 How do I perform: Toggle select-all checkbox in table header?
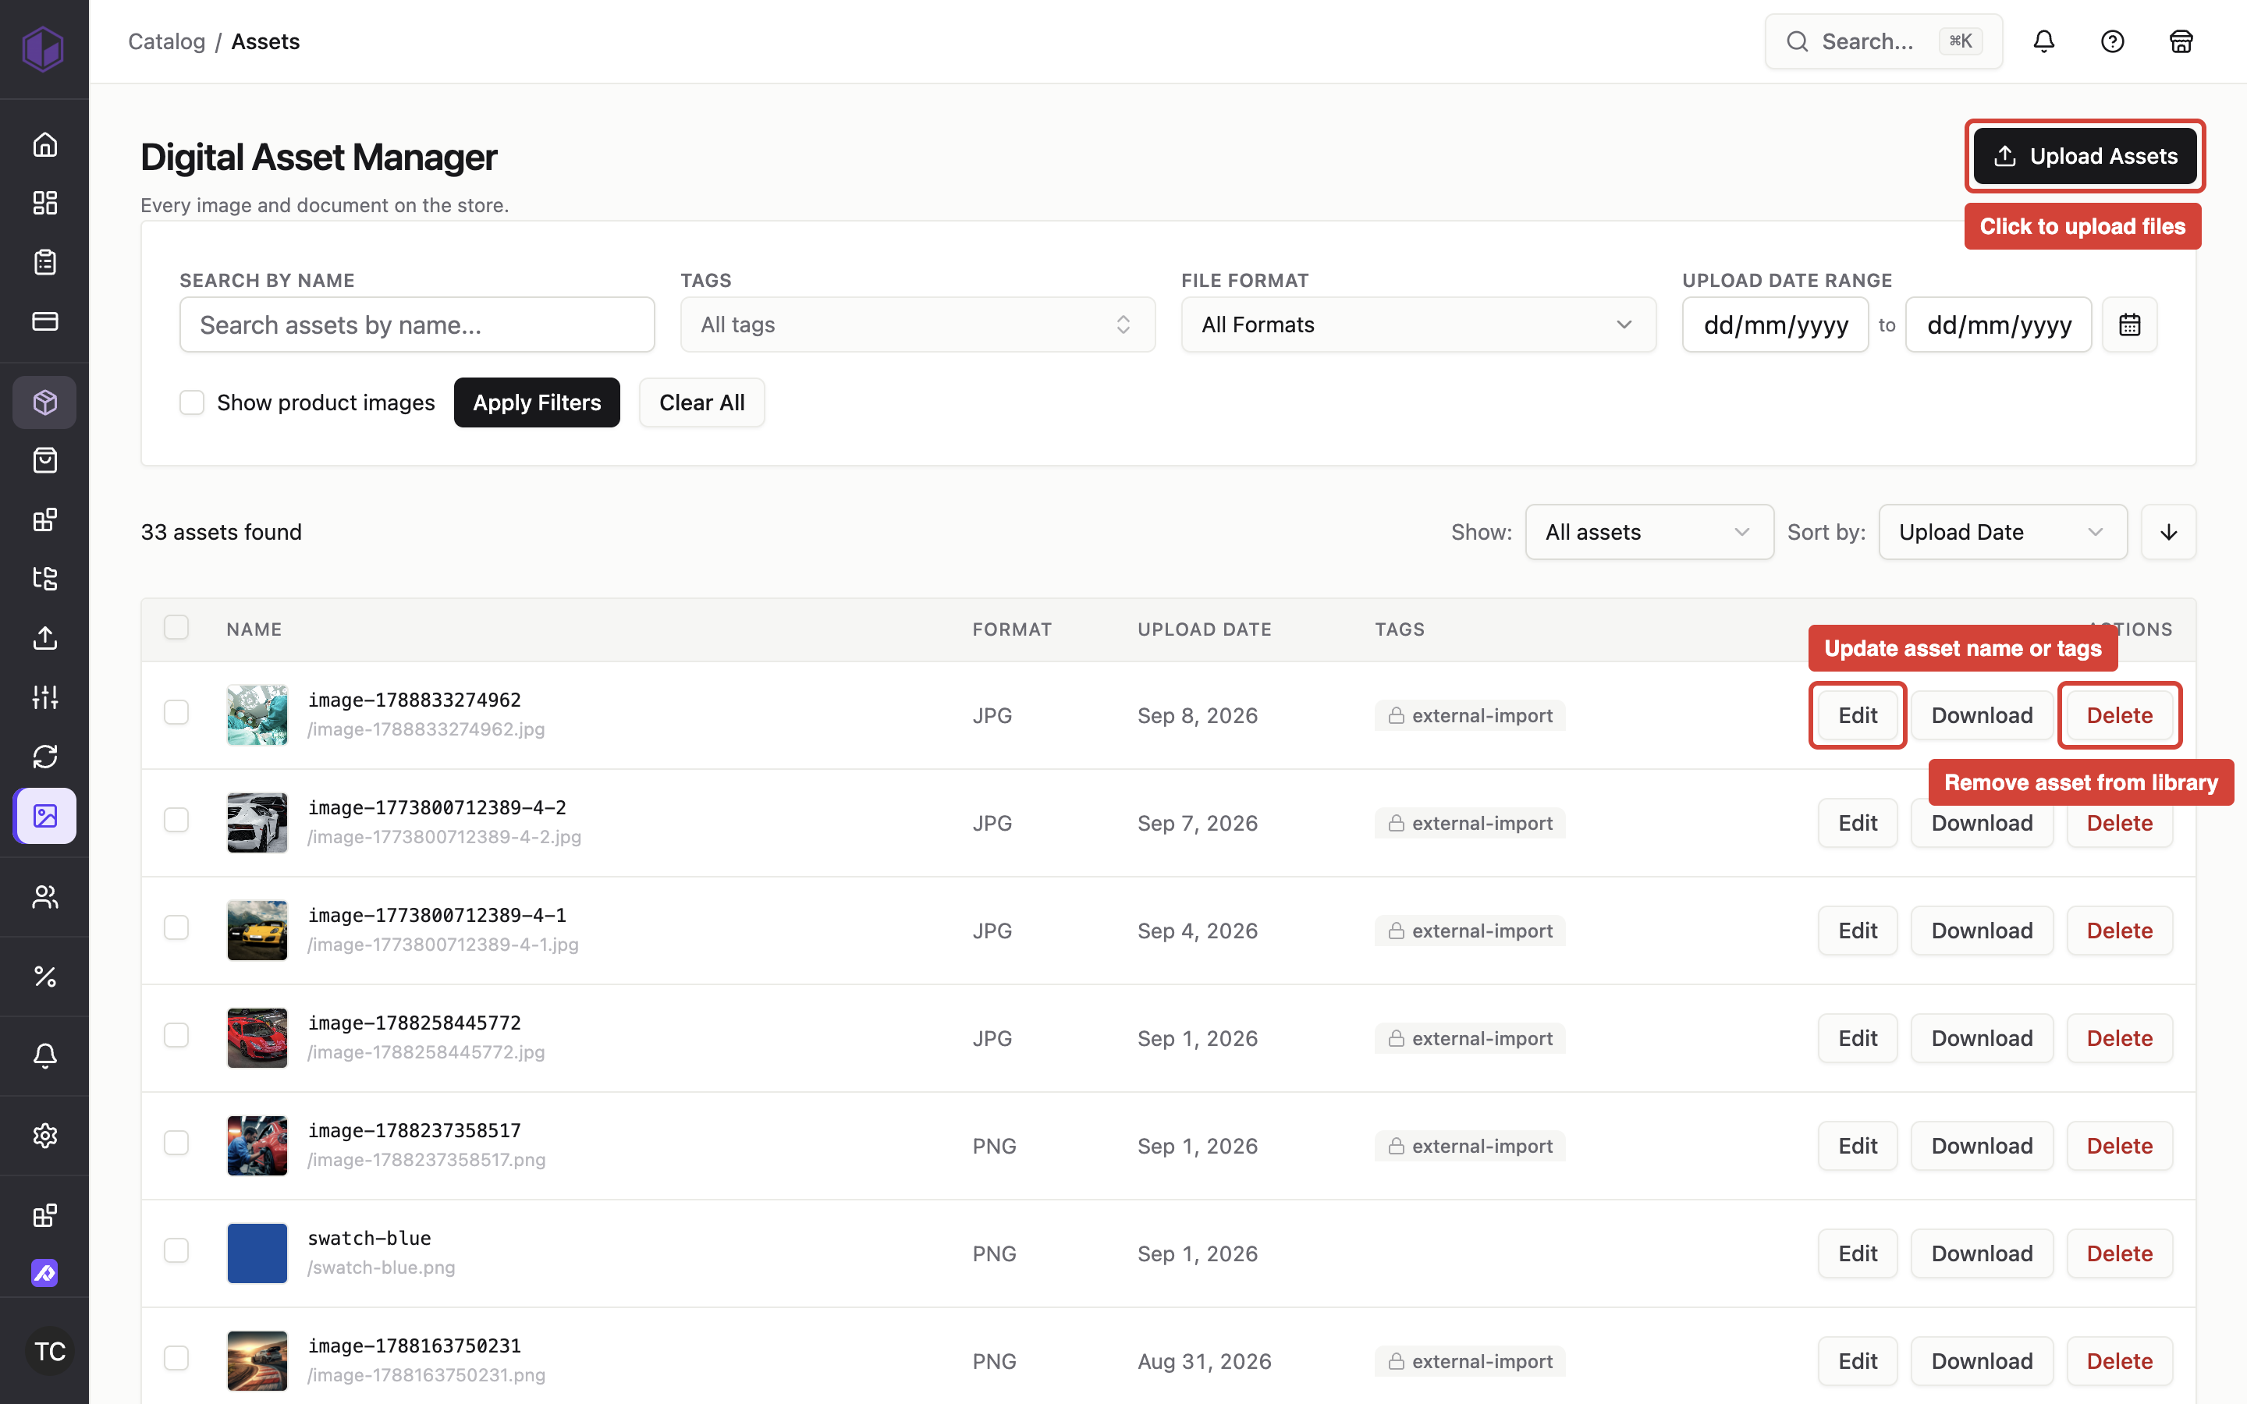176,628
